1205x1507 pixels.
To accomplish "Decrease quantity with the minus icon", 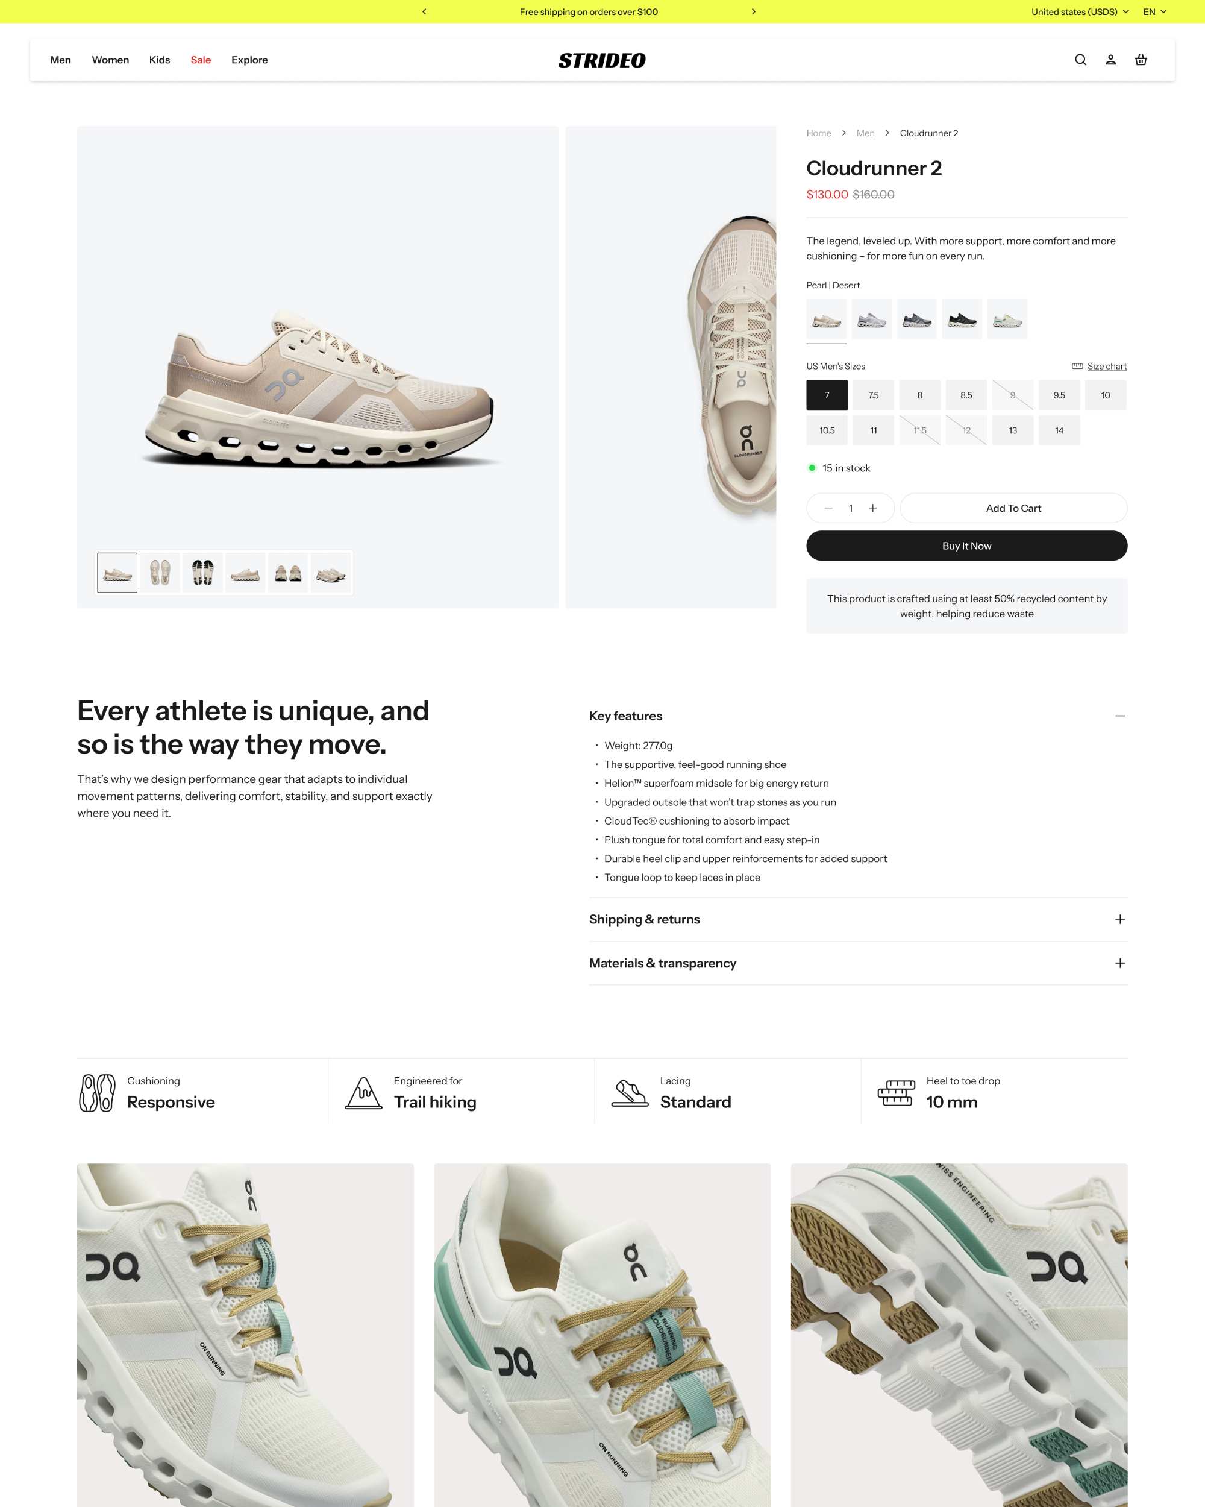I will 828,508.
